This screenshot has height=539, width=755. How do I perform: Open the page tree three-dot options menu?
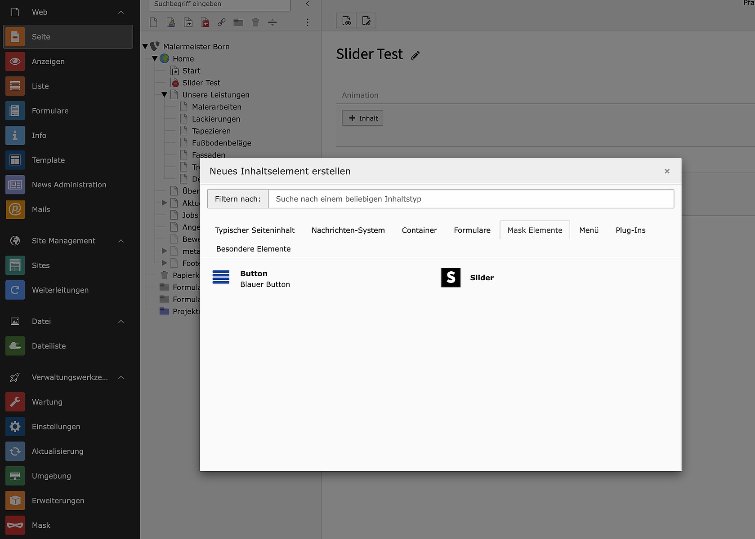[308, 22]
